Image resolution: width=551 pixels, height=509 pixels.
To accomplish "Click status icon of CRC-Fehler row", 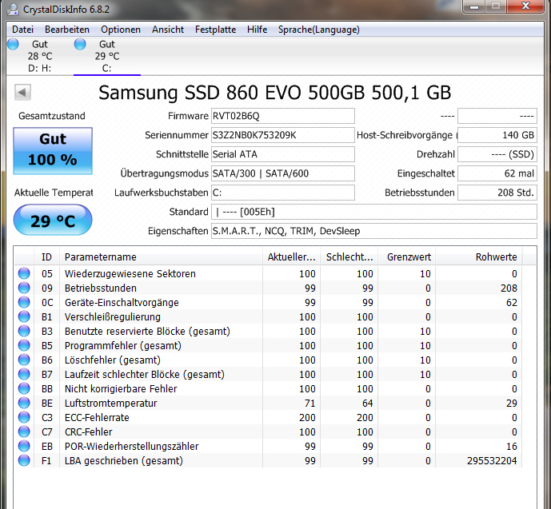I will 24,431.
